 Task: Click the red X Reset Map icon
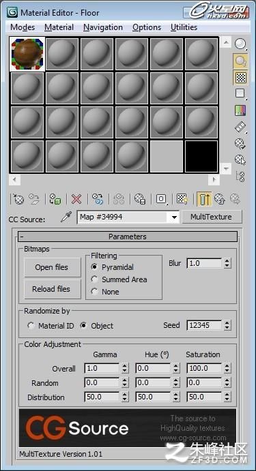coord(76,199)
